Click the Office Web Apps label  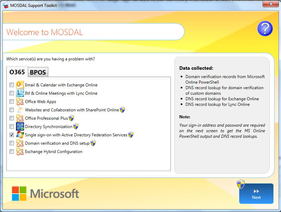[41, 102]
